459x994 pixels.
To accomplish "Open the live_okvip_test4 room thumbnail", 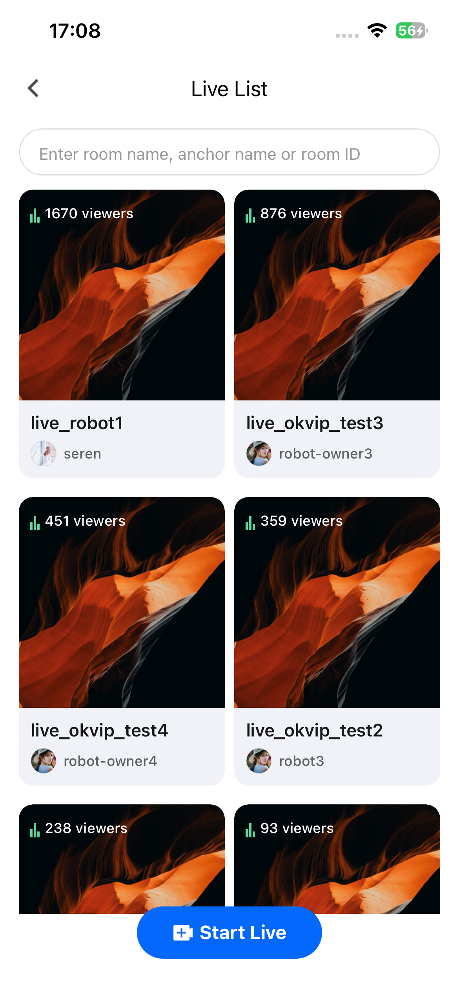I will click(122, 602).
